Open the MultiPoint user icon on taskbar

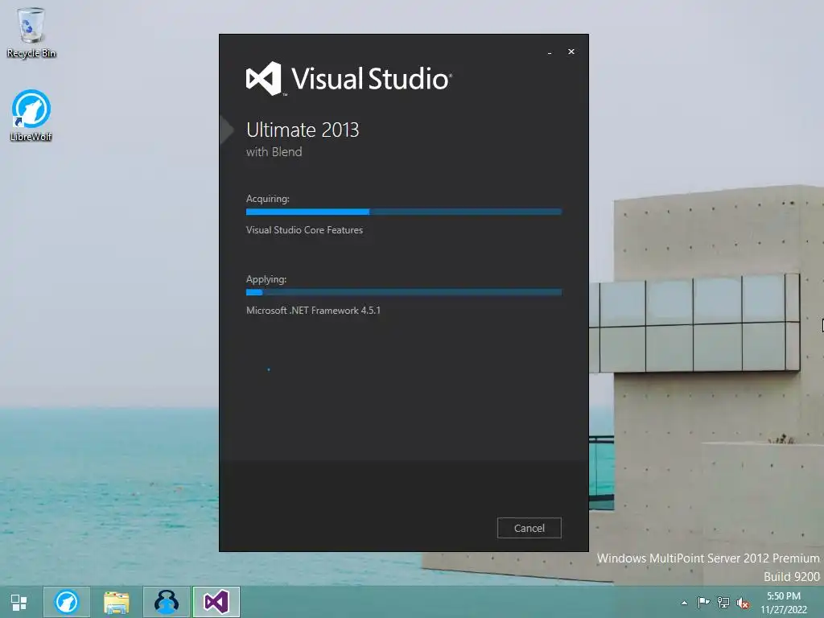pos(167,602)
